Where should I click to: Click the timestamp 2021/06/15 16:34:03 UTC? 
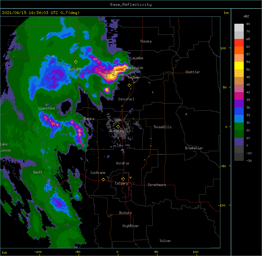[x=30, y=13]
